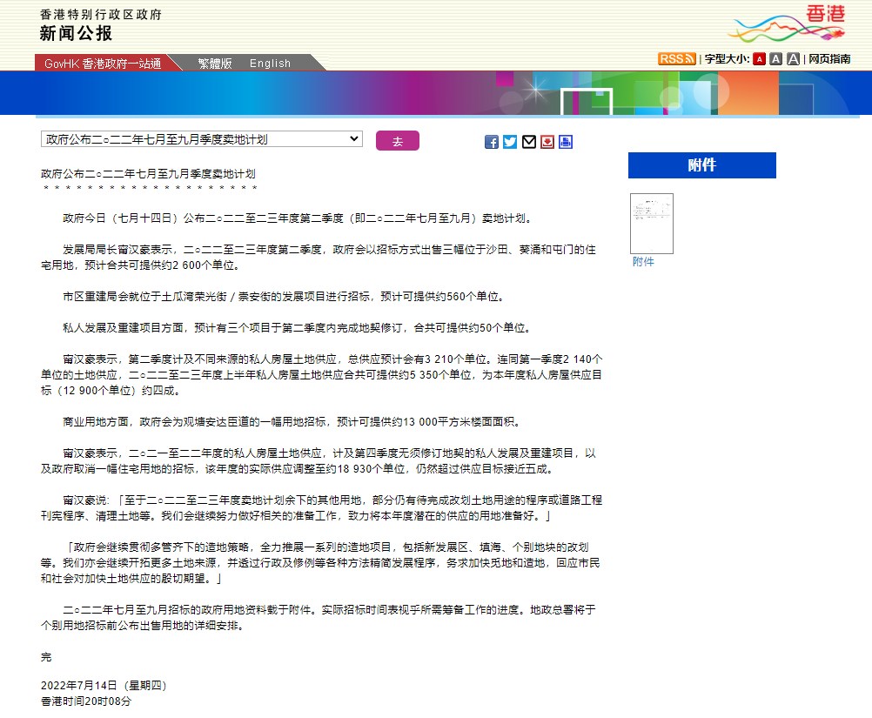Click the blue 附件 header bar
Screen dimensions: 872x718
[701, 165]
